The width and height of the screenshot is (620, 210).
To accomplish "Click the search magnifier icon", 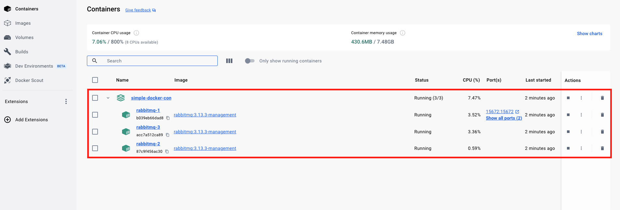I will (95, 61).
